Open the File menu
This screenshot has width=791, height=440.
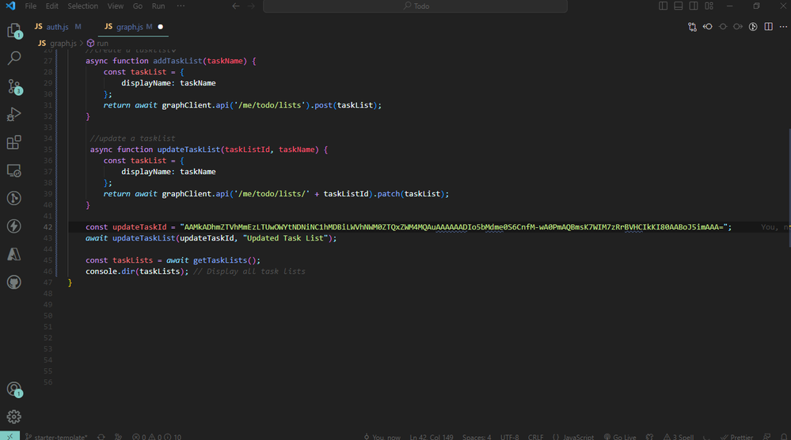coord(31,6)
